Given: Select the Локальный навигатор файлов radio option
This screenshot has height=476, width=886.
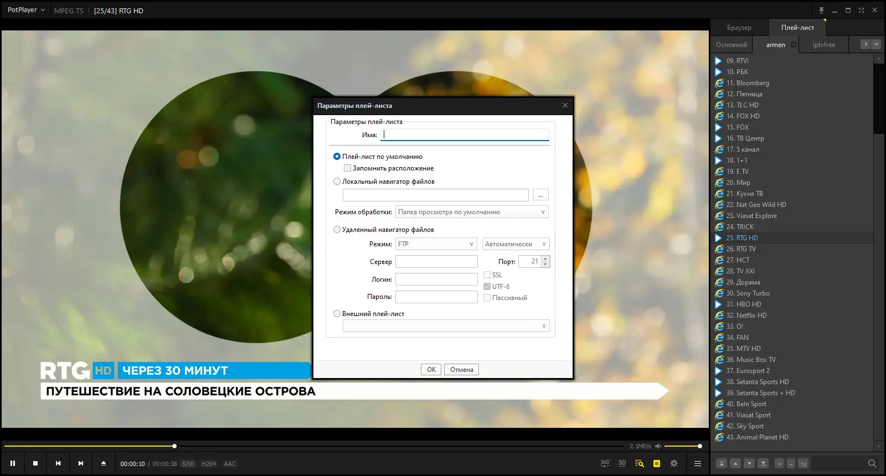Looking at the screenshot, I should pos(337,182).
